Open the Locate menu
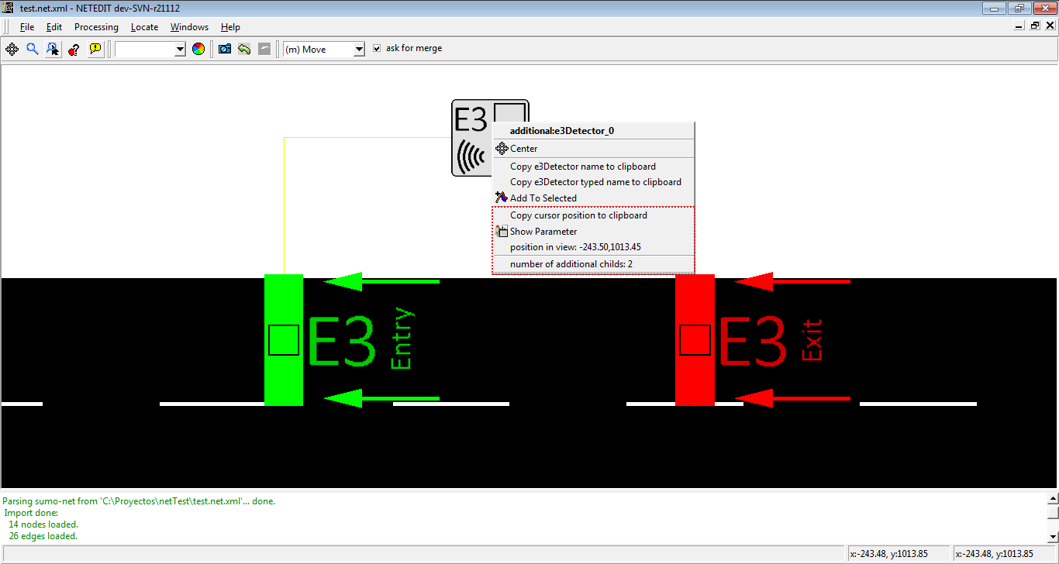The image size is (1059, 564). (x=144, y=27)
